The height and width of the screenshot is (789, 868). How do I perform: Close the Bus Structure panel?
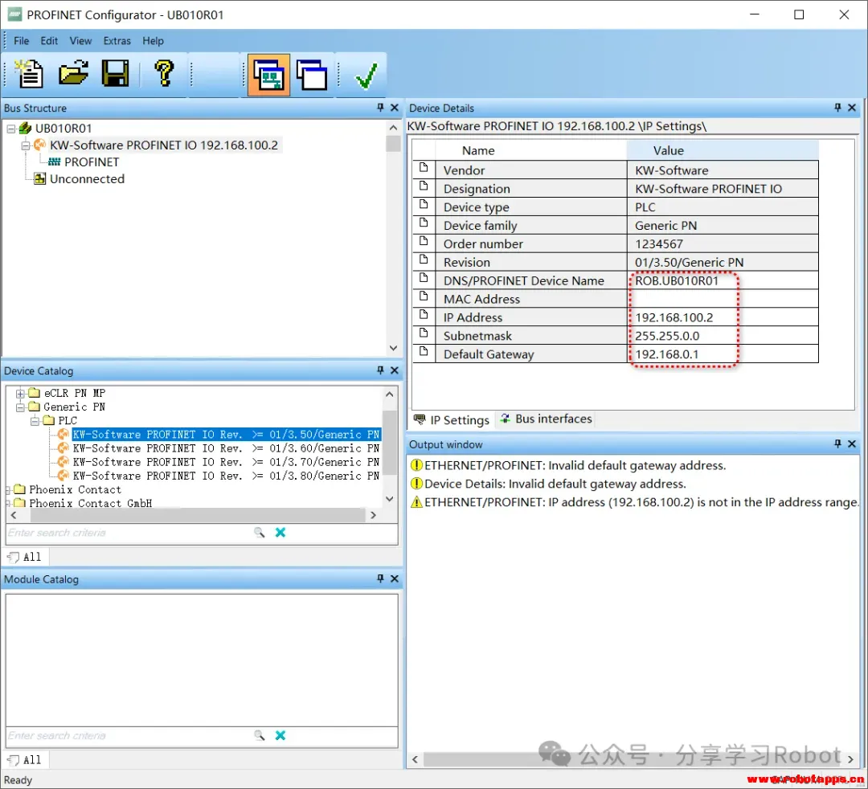(395, 108)
